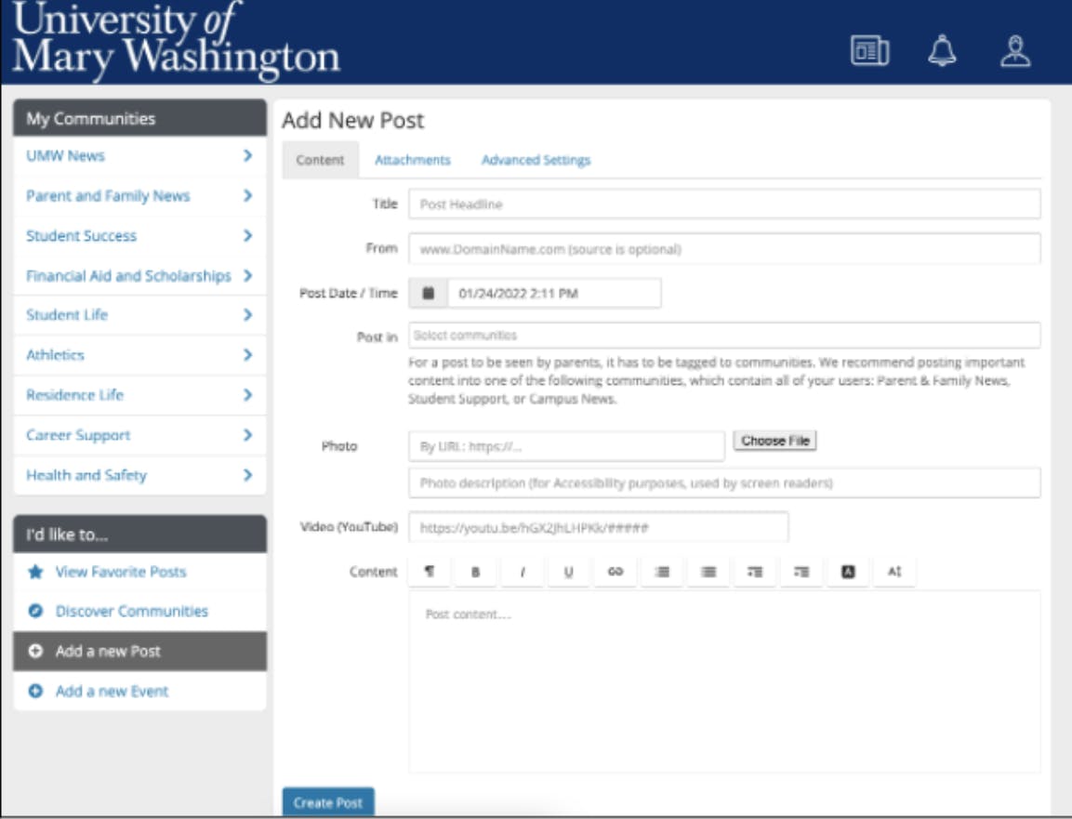Screen dimensions: 1072x819
Task: Open Parent and Family News community
Action: [x=108, y=195]
